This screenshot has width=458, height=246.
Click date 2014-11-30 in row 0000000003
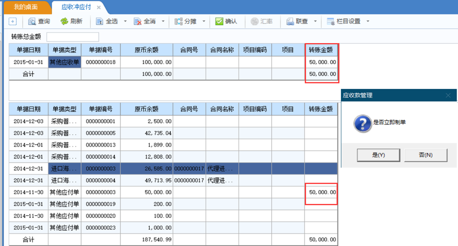point(28,192)
